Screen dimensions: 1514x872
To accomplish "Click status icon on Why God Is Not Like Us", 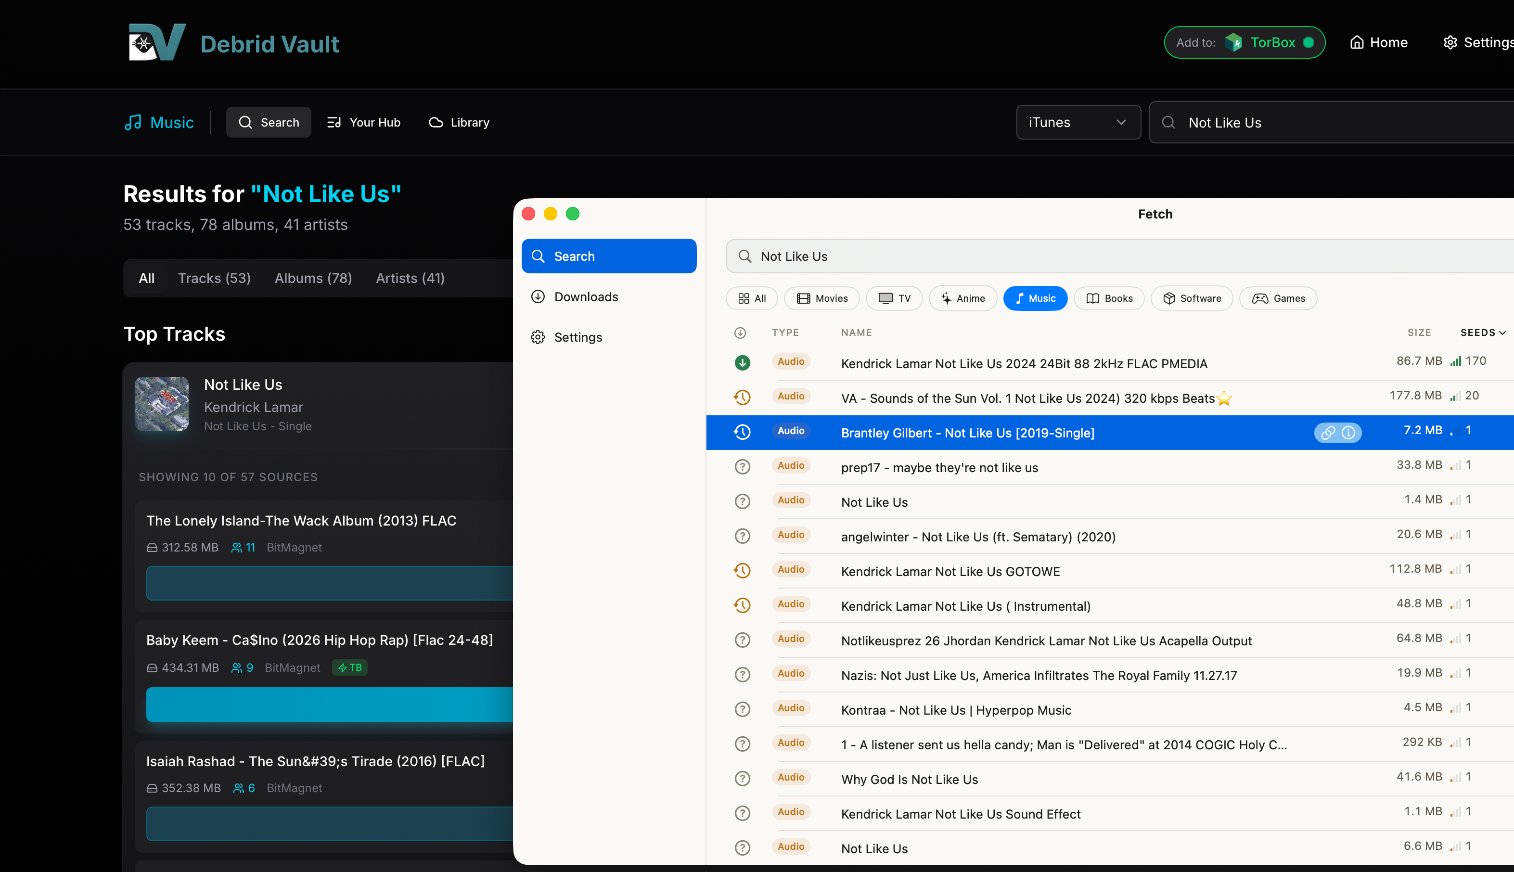I will (x=743, y=778).
